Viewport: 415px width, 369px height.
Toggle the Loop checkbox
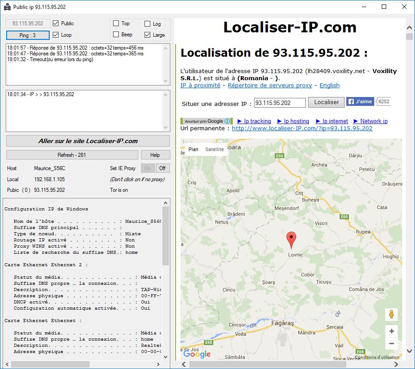click(55, 35)
